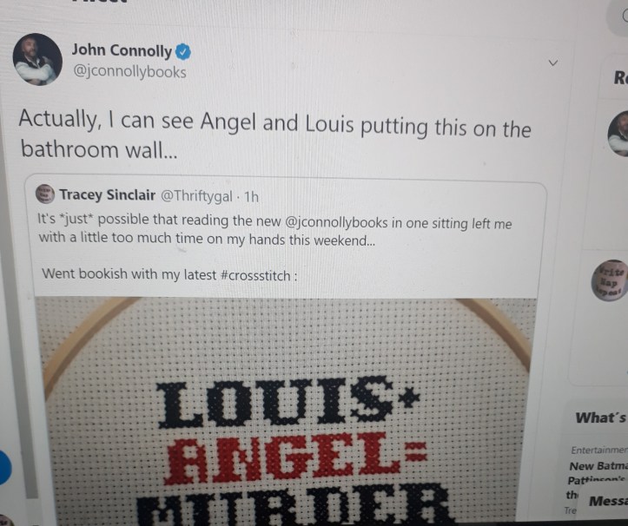Open the #crossstitch hashtag

[255, 275]
